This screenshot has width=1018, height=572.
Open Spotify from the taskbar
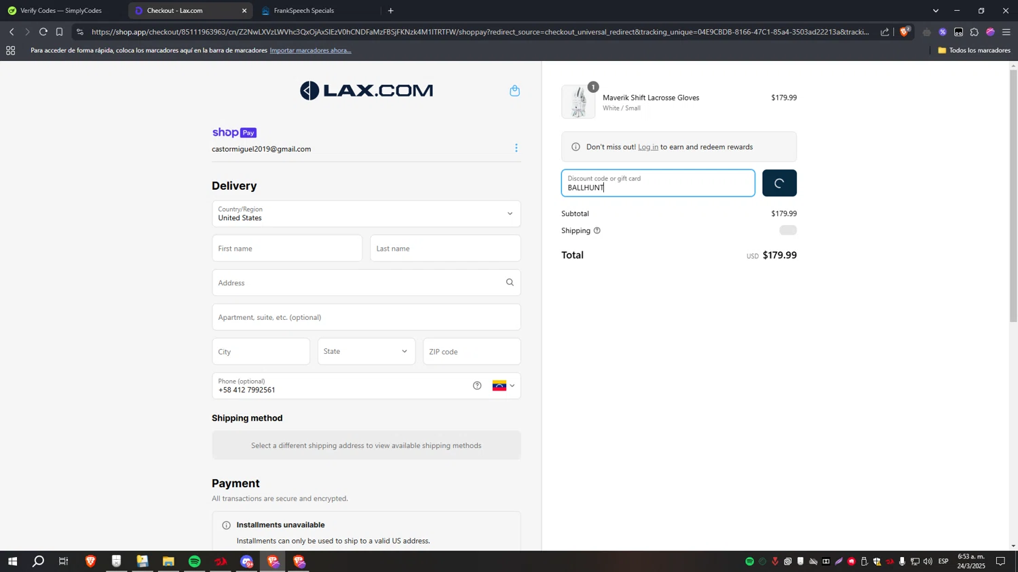coord(195,561)
